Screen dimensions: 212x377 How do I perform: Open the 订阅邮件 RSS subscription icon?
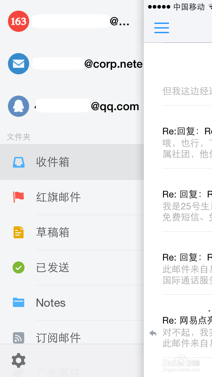(x=19, y=338)
